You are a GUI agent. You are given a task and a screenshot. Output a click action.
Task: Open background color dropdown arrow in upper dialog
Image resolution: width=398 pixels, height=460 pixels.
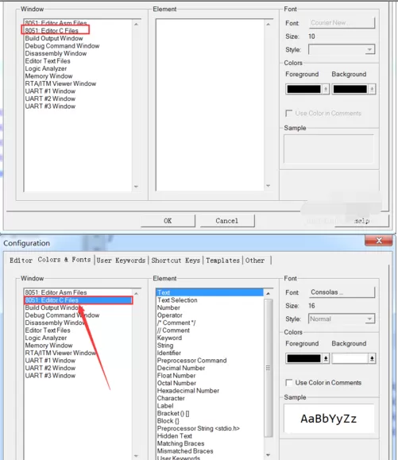(372, 89)
